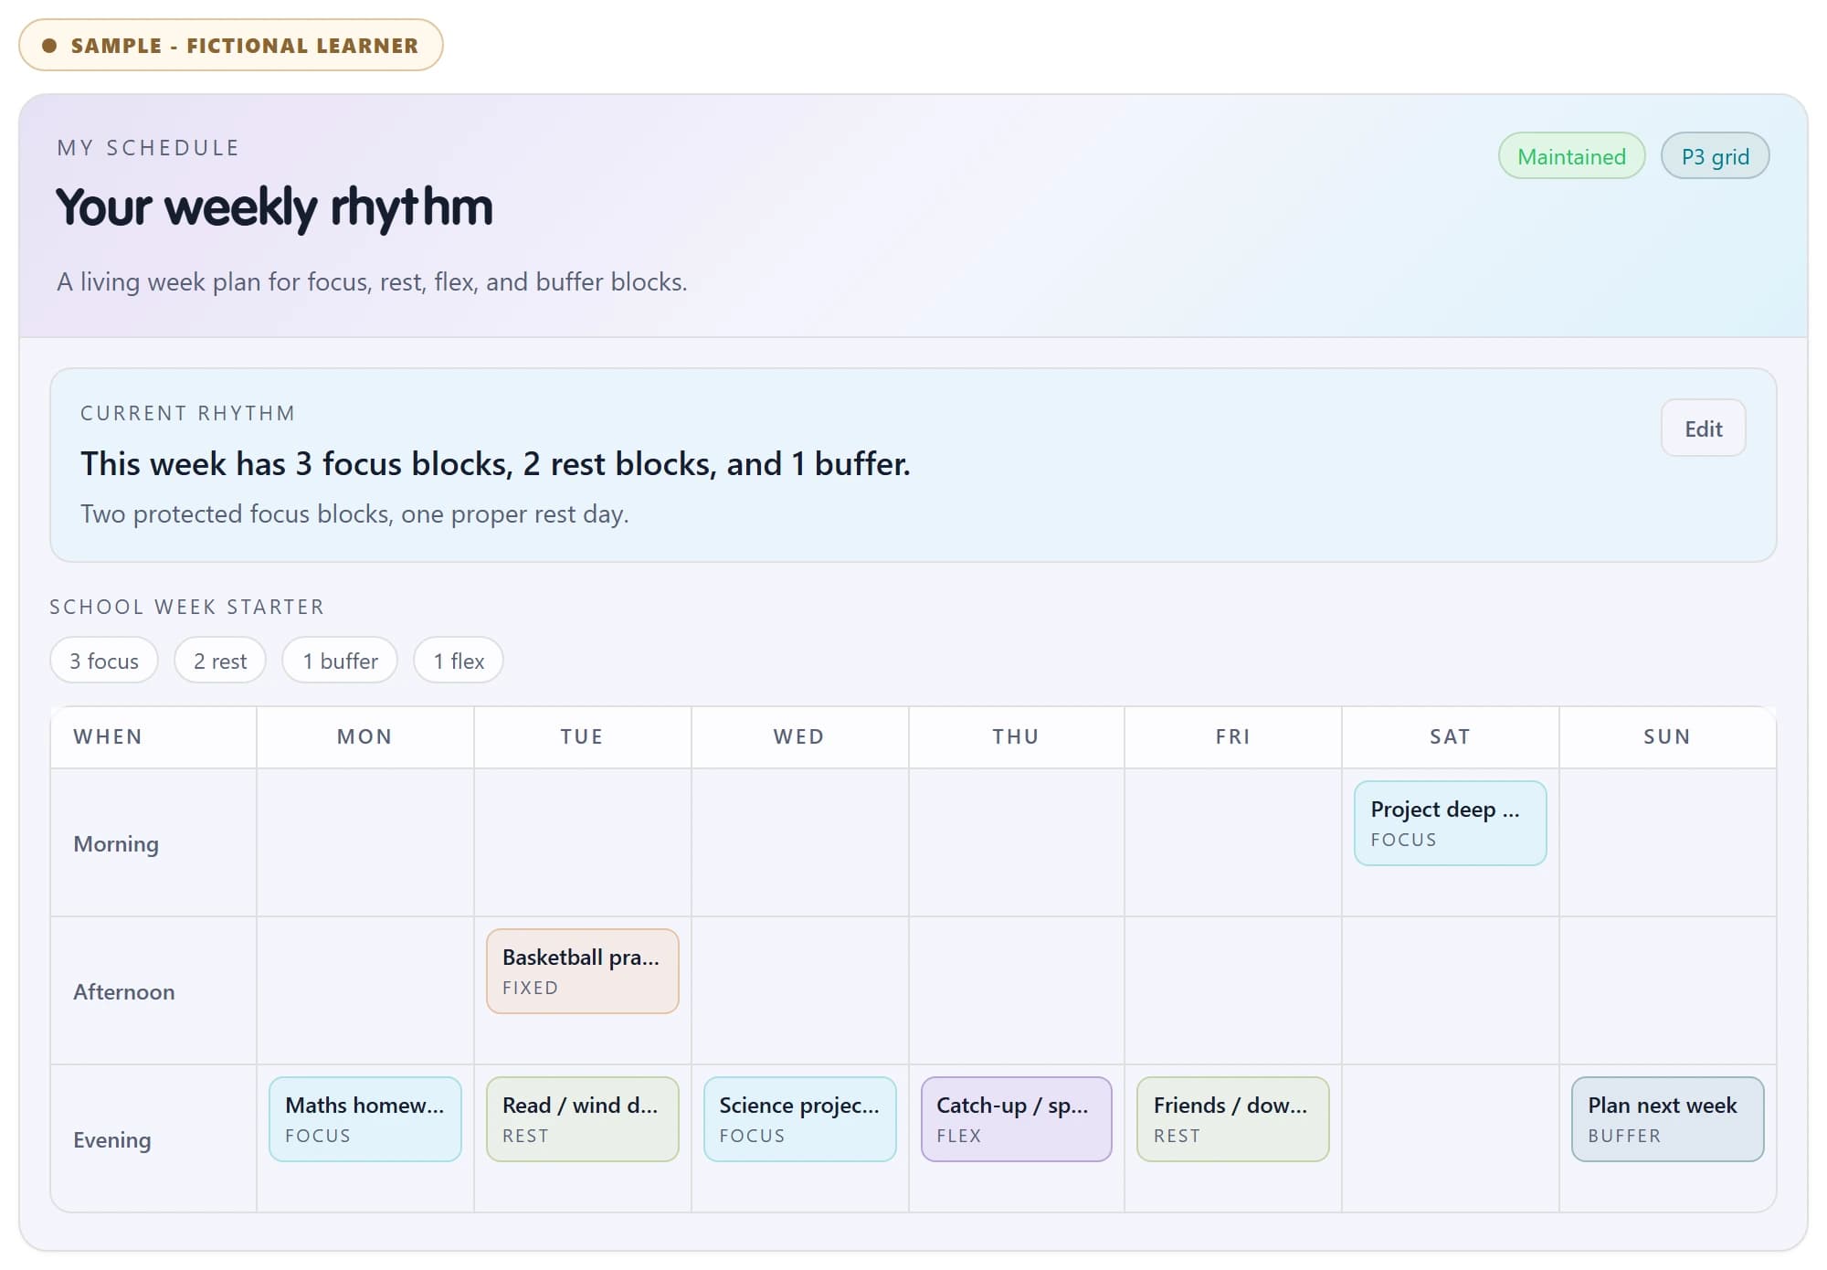Select the '3 focus' chip
This screenshot has height=1270, width=1827.
(104, 661)
